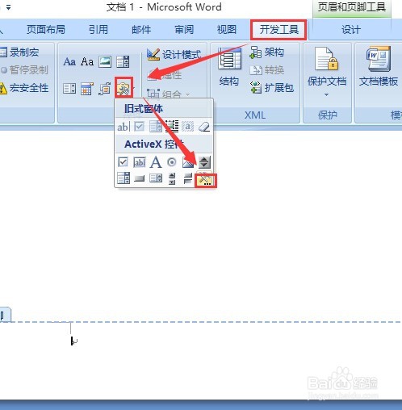402x410 pixels.
Task: Open the 设计 tab for header tools
Action: 351,30
